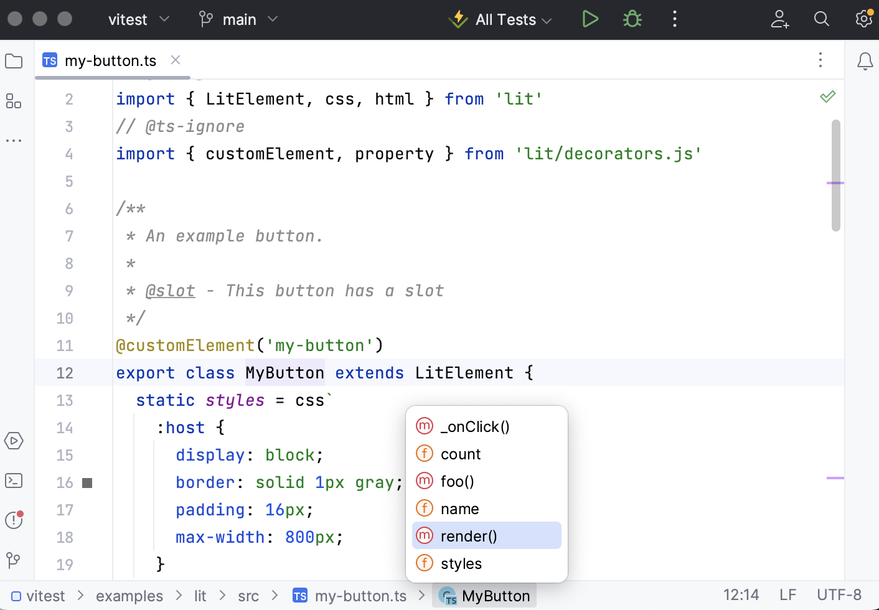
Task: Click the MyButton breadcrumb in the navigation bar
Action: (x=487, y=596)
